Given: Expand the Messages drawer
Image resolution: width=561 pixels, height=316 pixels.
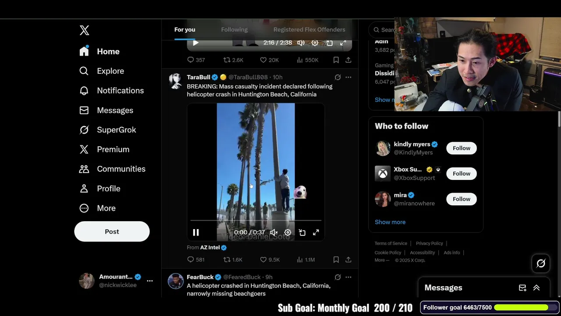Looking at the screenshot, I should [536, 288].
